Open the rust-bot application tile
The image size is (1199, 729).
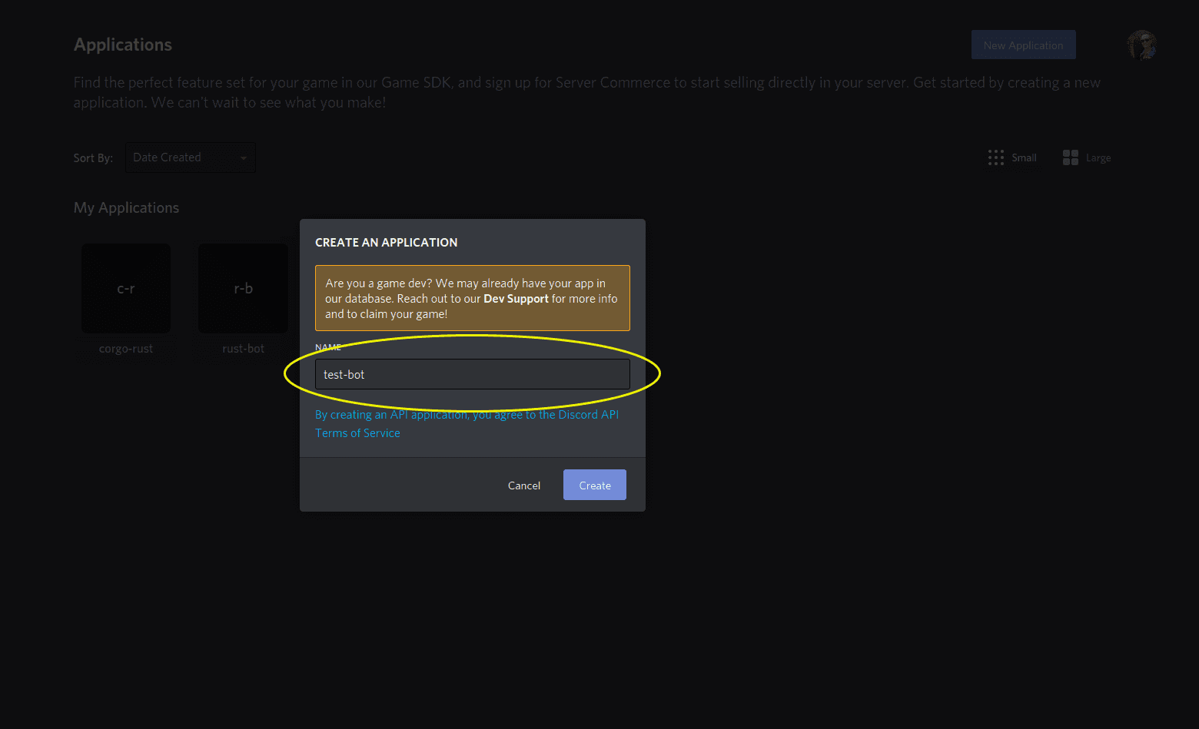pos(244,289)
